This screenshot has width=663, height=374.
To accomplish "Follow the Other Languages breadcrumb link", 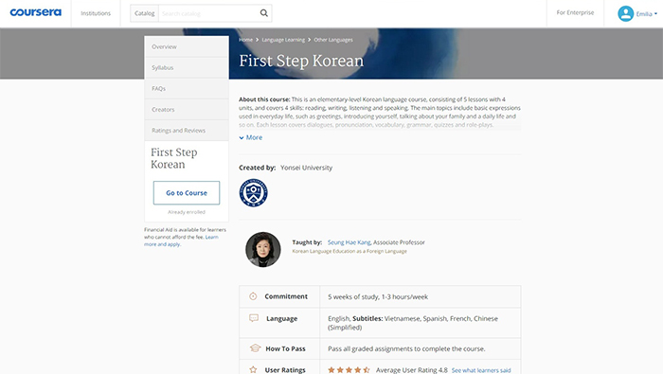I will click(333, 40).
